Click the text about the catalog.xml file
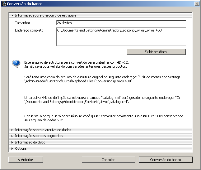Image resolution: width=201 pixels, height=170 pixels. [x=103, y=100]
